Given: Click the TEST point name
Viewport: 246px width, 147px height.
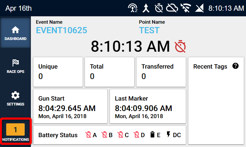Looking at the screenshot, I should [x=149, y=30].
